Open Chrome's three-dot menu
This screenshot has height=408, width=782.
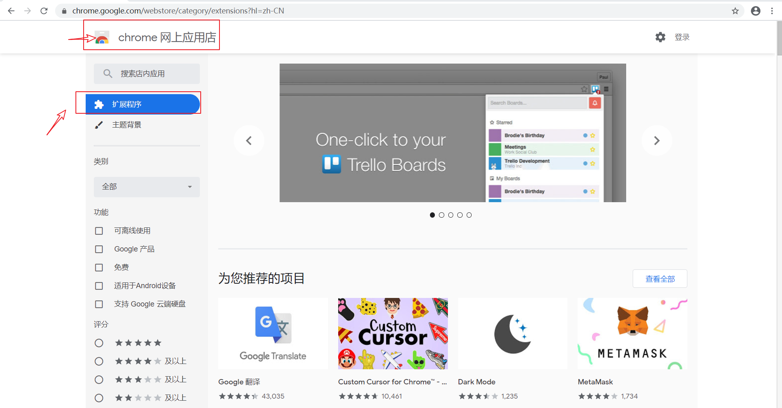coord(772,11)
